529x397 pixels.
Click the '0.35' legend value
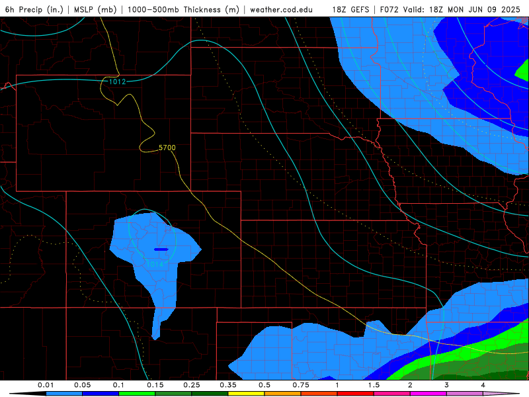[228, 385]
